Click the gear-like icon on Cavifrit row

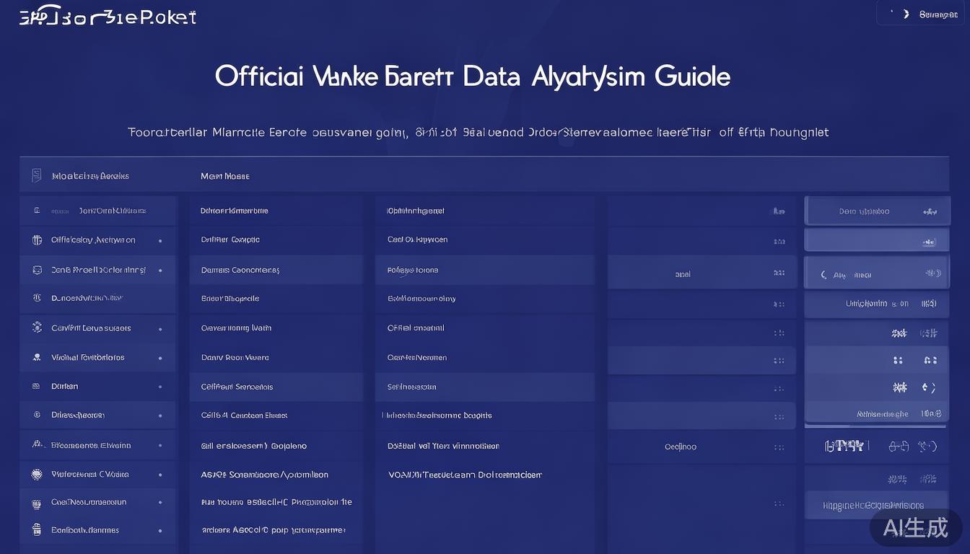tap(37, 327)
